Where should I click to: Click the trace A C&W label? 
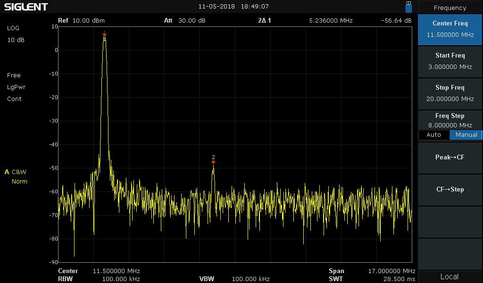16,172
